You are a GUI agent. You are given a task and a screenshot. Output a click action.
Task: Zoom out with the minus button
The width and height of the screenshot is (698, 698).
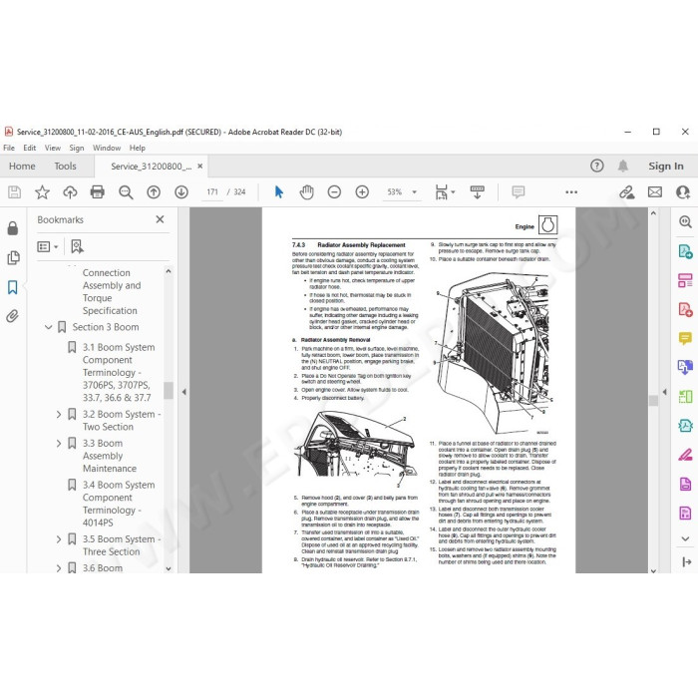tap(334, 192)
